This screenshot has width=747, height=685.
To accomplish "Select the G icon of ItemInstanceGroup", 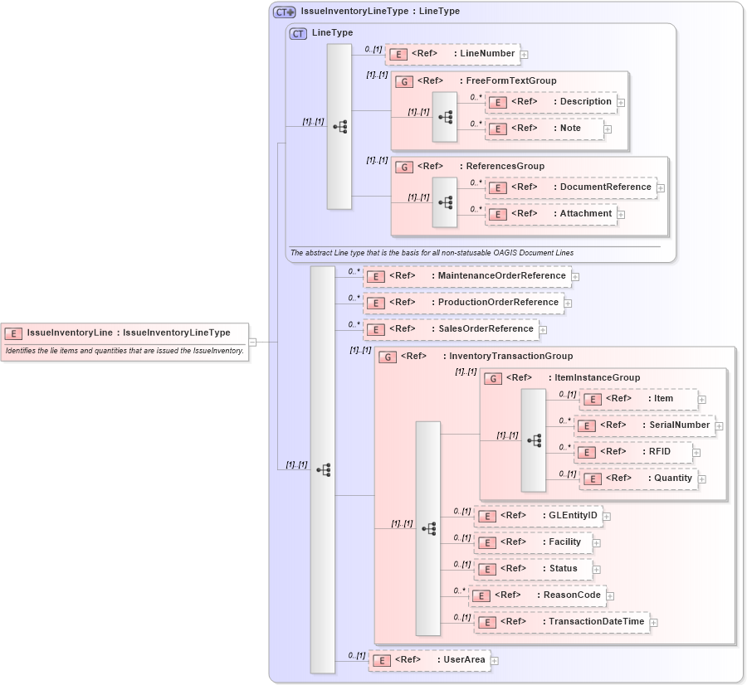I will (491, 377).
